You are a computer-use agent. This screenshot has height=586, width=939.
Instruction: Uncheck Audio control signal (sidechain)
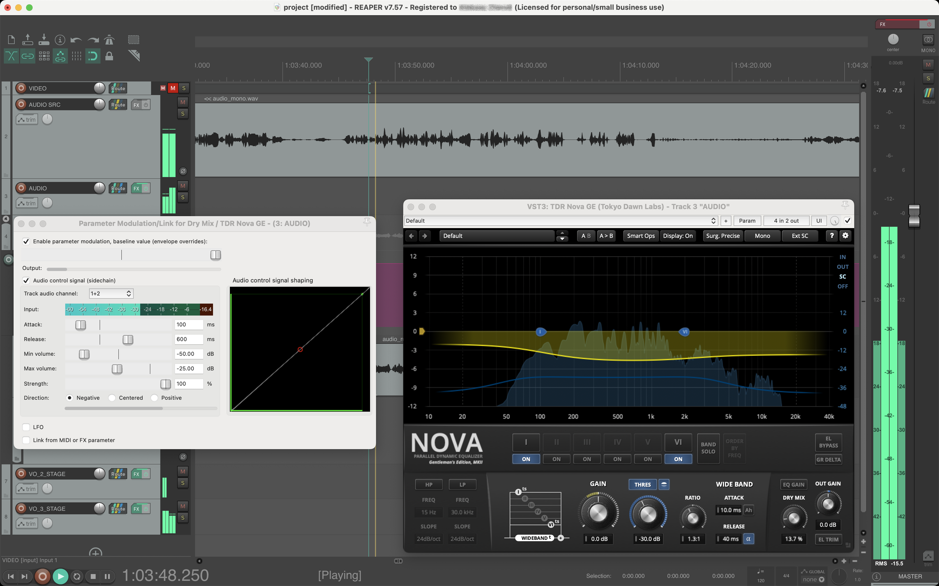coord(26,280)
